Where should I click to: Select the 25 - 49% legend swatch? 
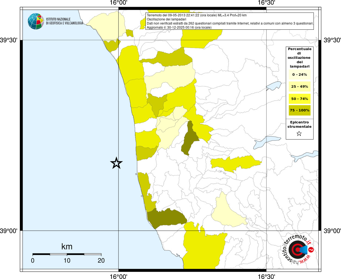coord(299,86)
